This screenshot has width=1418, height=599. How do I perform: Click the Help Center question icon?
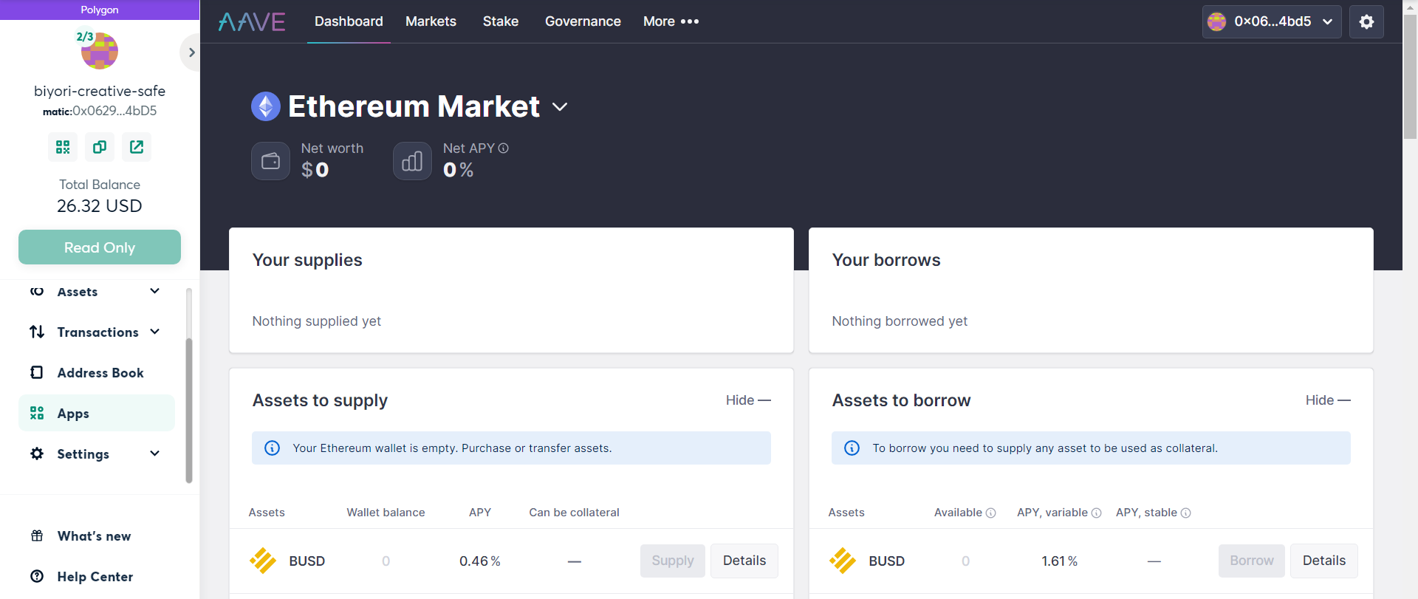pos(37,576)
